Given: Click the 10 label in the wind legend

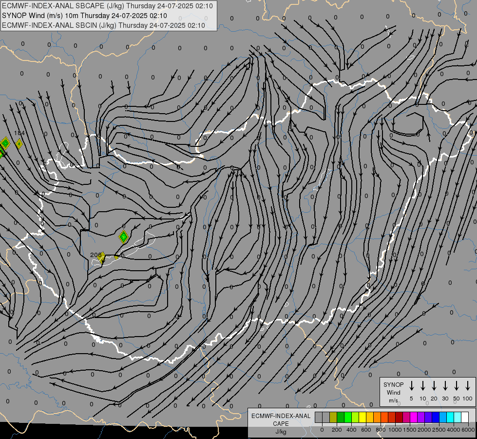Looking at the screenshot, I should coord(423,399).
